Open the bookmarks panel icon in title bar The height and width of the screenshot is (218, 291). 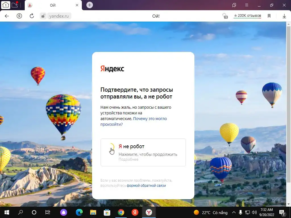pyautogui.click(x=234, y=5)
